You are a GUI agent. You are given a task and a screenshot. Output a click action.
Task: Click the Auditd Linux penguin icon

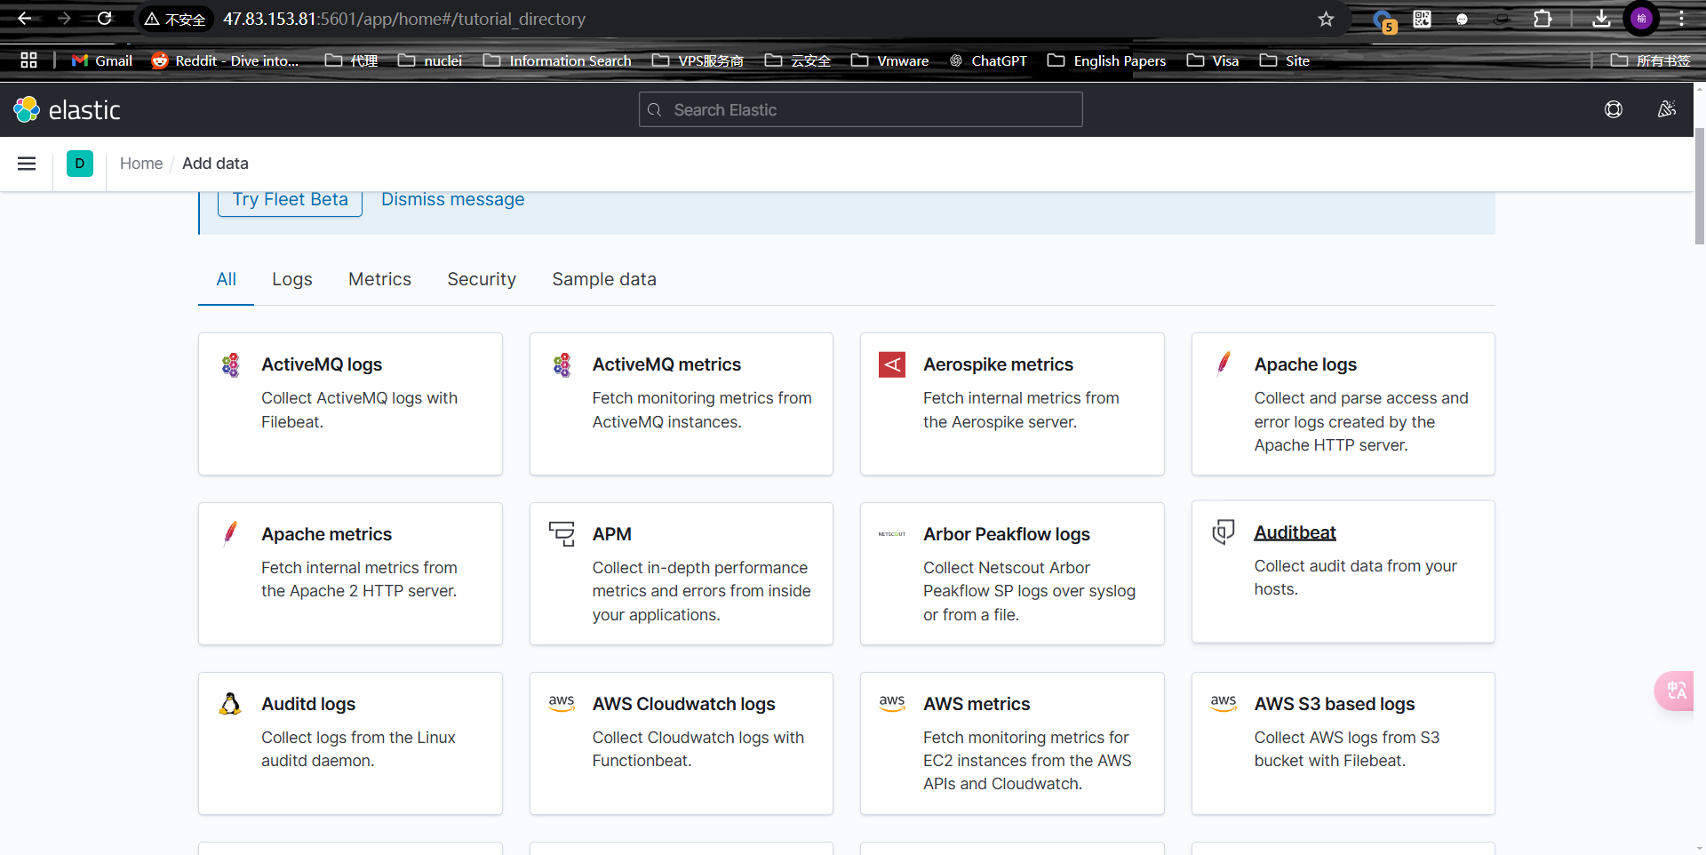coord(230,704)
